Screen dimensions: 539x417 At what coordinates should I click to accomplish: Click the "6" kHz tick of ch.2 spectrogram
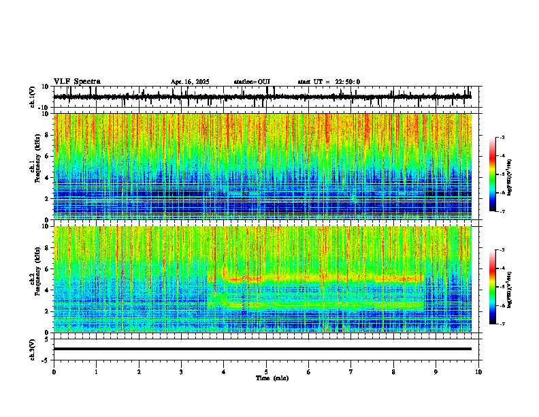click(x=47, y=268)
